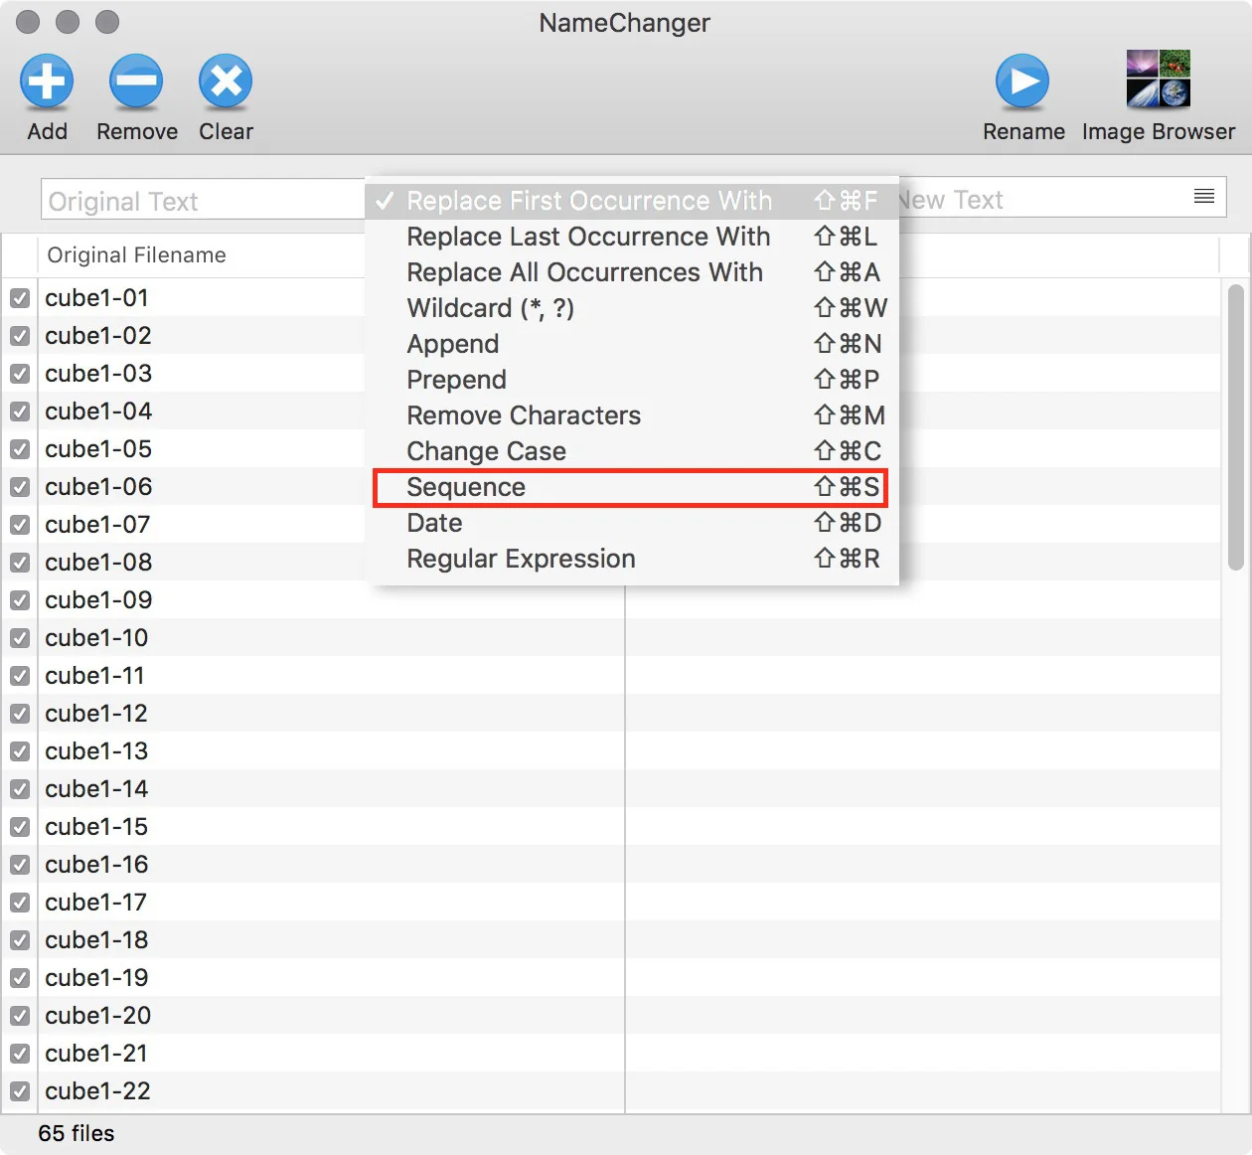Select Change Case menu item
This screenshot has height=1155, width=1252.
632,451
